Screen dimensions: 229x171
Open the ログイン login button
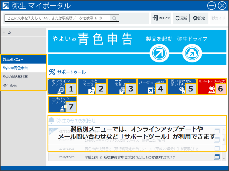point(161,18)
